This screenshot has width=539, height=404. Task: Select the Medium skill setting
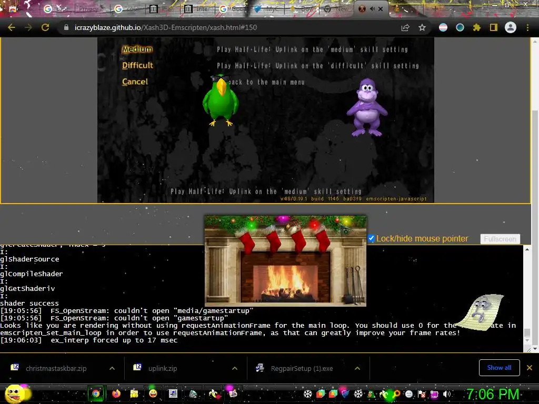click(137, 49)
